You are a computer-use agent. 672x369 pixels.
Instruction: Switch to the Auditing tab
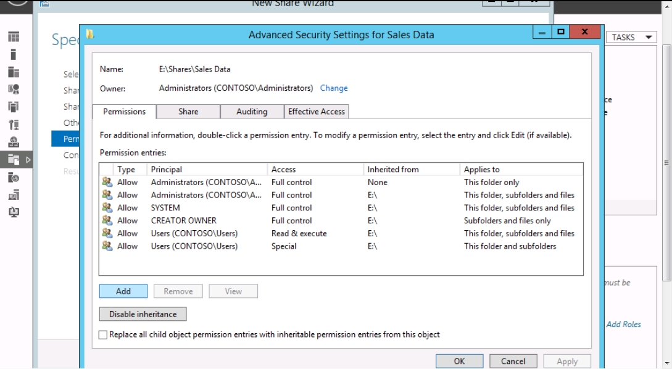252,112
